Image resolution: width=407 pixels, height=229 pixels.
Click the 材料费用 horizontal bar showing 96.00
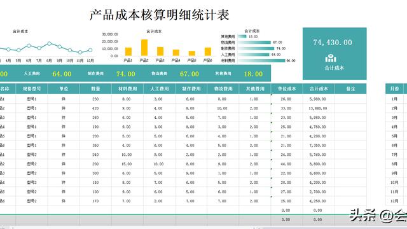click(261, 61)
